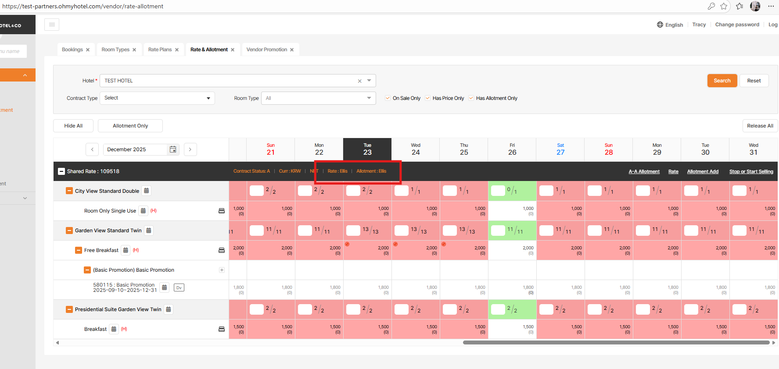The width and height of the screenshot is (779, 369).
Task: Click plus icon in Basic Promotion row
Action: click(x=222, y=270)
